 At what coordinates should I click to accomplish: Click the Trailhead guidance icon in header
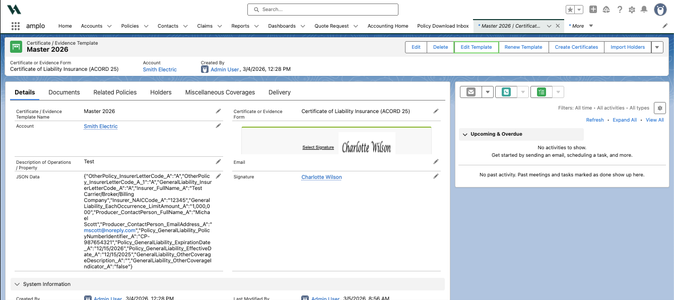606,10
